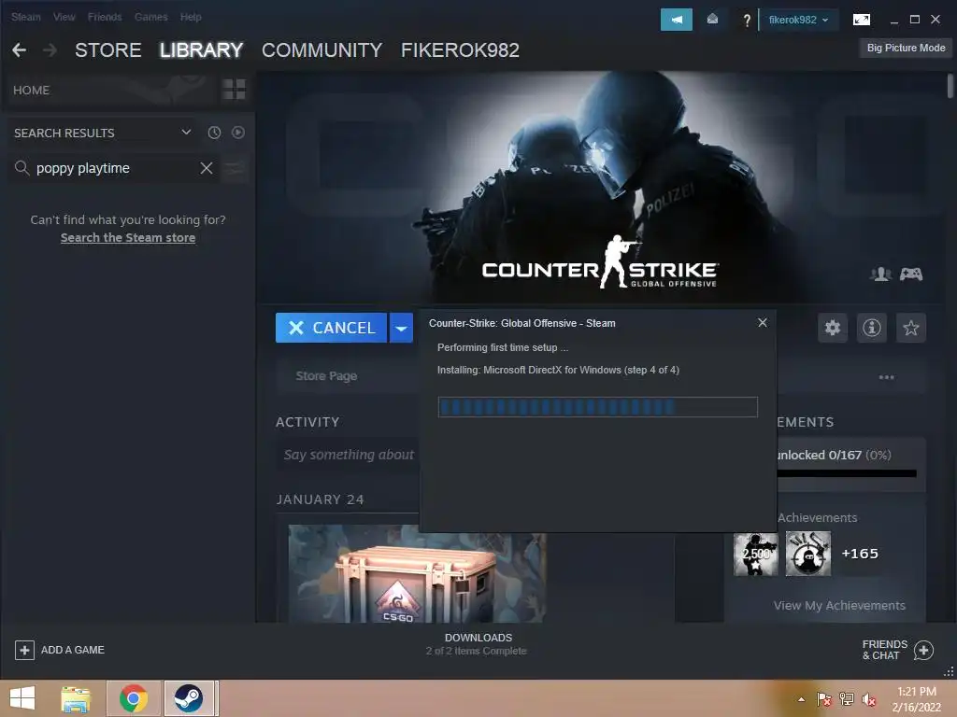
Task: Click View My Achievements
Action: 839,605
